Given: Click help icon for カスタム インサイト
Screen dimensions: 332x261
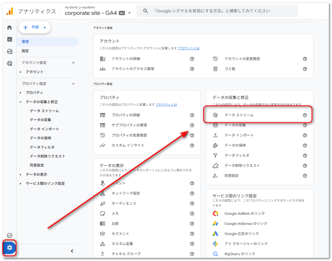Looking at the screenshot, I should 192,145.
